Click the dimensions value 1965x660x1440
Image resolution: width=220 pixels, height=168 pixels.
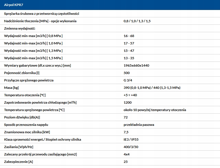pos(136,65)
